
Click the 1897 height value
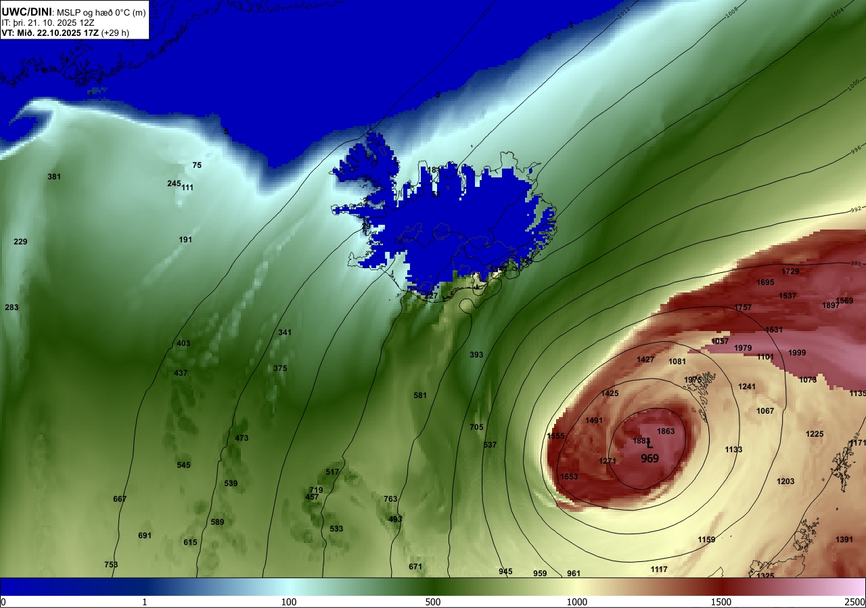coord(831,305)
